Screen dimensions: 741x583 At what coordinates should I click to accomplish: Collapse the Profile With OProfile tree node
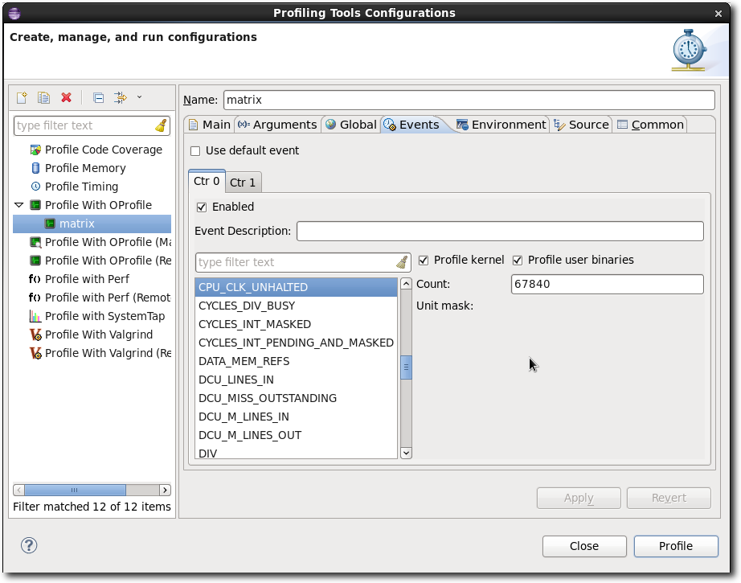pos(19,205)
